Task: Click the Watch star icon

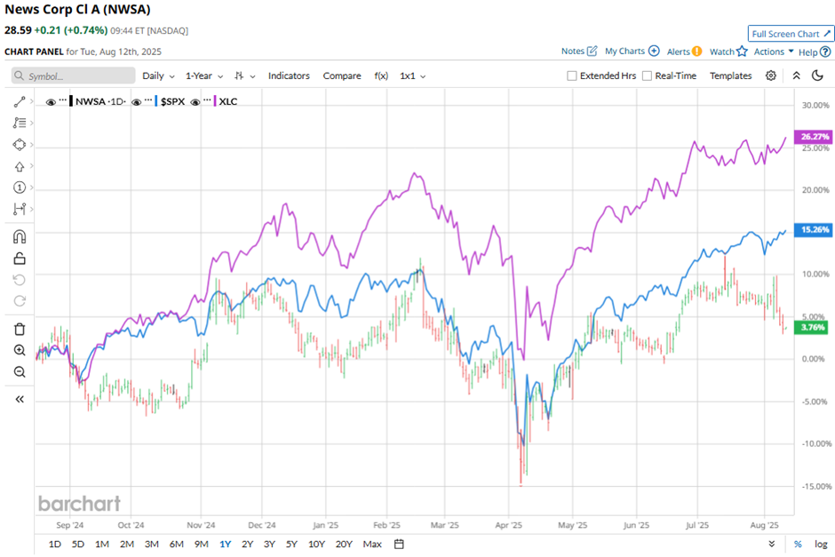Action: (742, 52)
